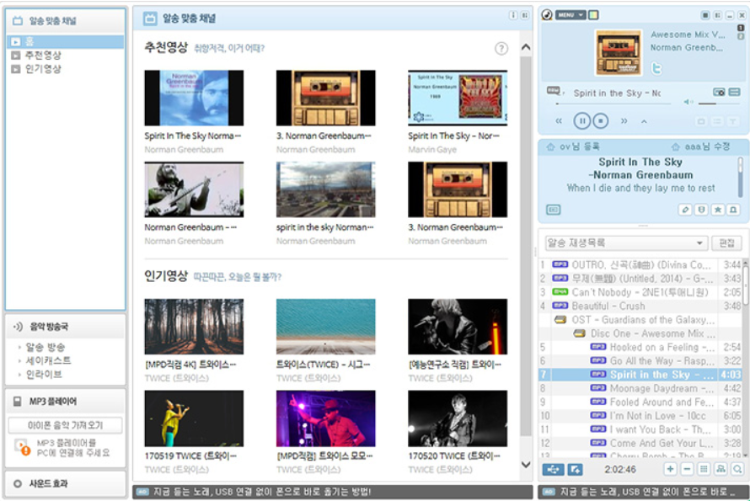The image size is (750, 501).
Task: Click the USB transfer icon under playlist
Action: click(553, 469)
